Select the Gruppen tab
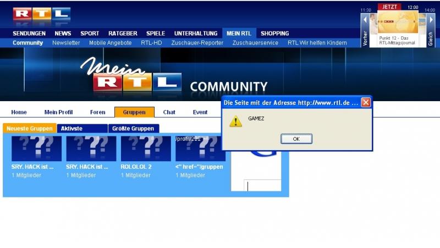 pos(134,112)
